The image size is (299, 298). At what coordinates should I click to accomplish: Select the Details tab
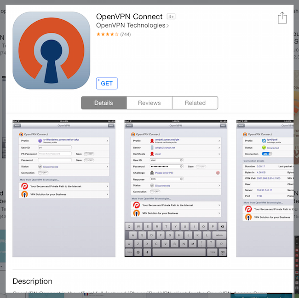[x=103, y=103]
